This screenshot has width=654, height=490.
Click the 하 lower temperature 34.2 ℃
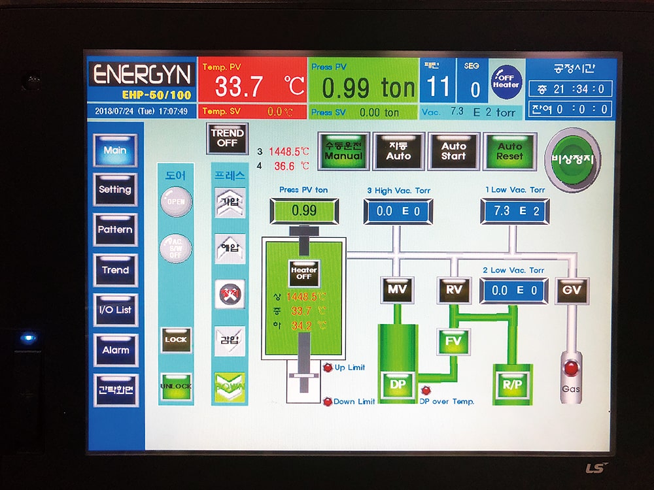[308, 325]
